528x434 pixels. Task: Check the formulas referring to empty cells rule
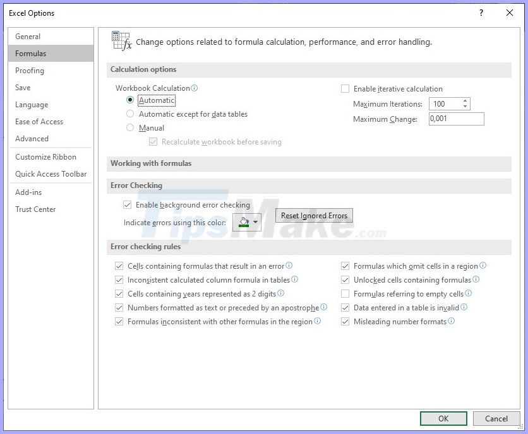pyautogui.click(x=345, y=293)
